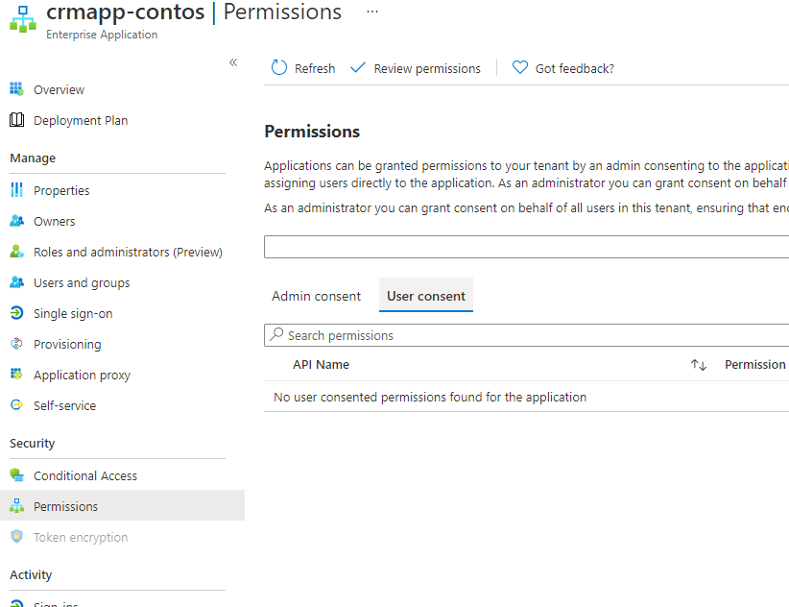Click Review permissions button
Image resolution: width=789 pixels, height=607 pixels.
point(416,68)
